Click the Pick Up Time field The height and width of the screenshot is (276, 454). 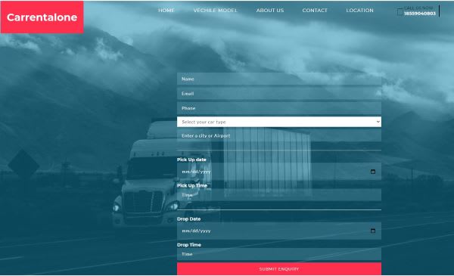(x=279, y=195)
